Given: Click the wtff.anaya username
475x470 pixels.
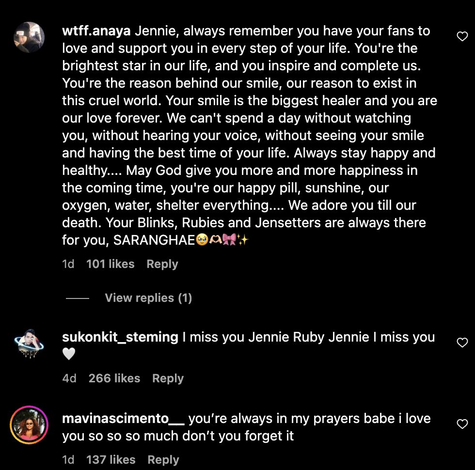Looking at the screenshot, I should pos(96,31).
